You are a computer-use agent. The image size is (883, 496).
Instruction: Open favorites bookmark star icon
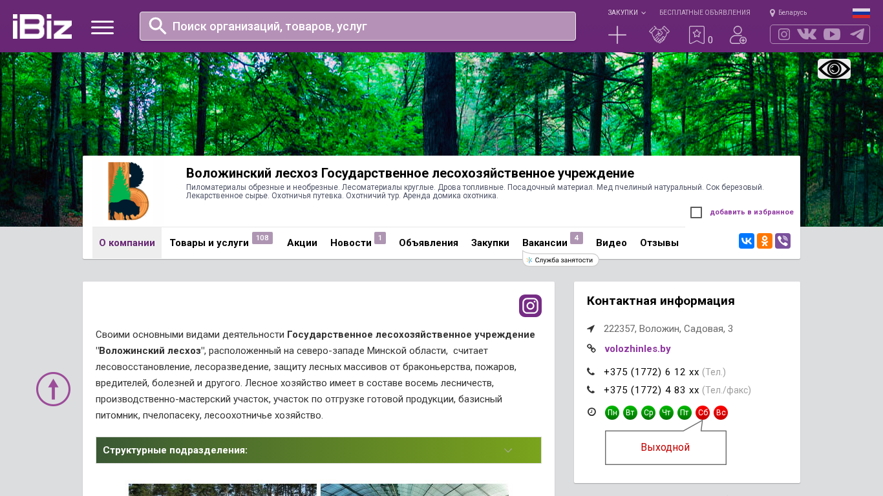[696, 35]
